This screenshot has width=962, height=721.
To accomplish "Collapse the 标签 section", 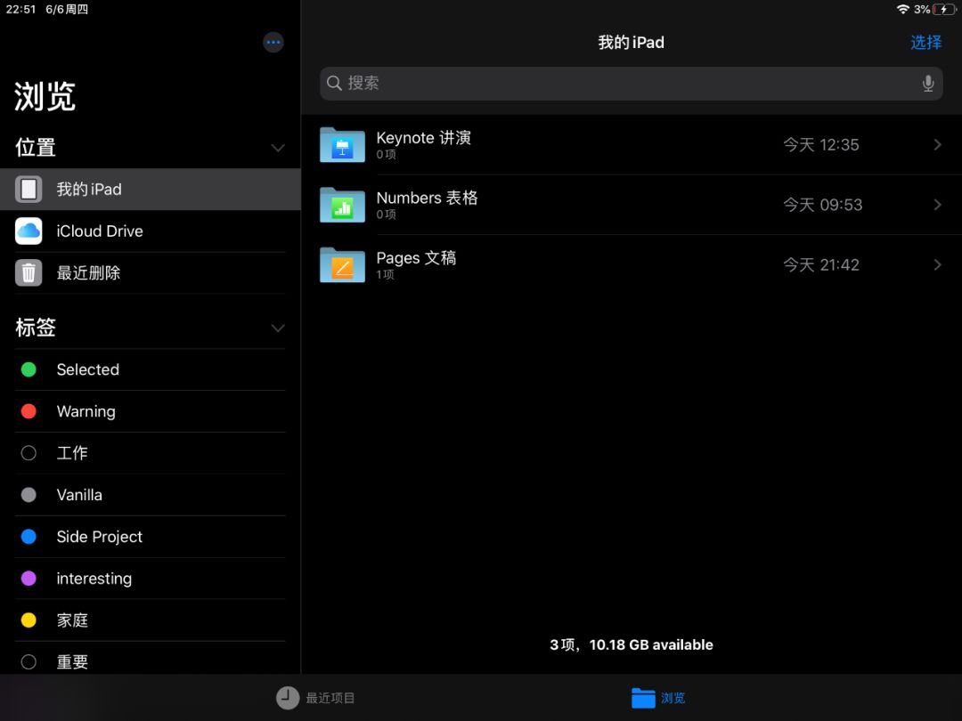I will (x=277, y=328).
